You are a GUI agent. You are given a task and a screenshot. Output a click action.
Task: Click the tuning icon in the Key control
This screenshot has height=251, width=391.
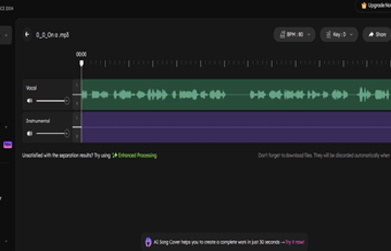(328, 35)
